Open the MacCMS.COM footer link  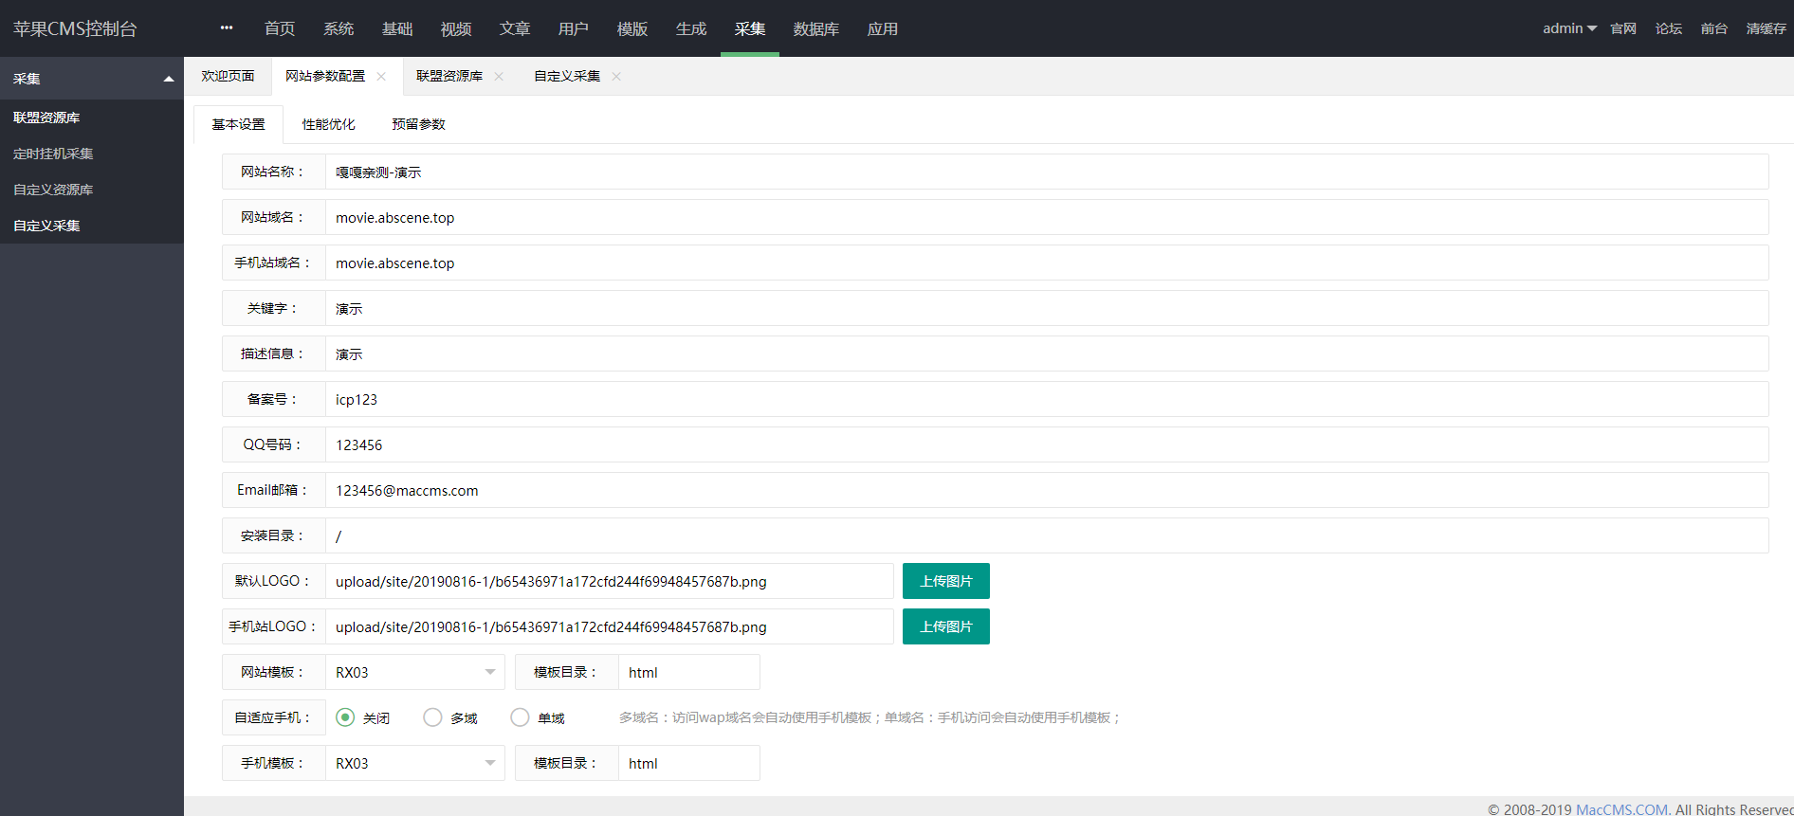1620,808
